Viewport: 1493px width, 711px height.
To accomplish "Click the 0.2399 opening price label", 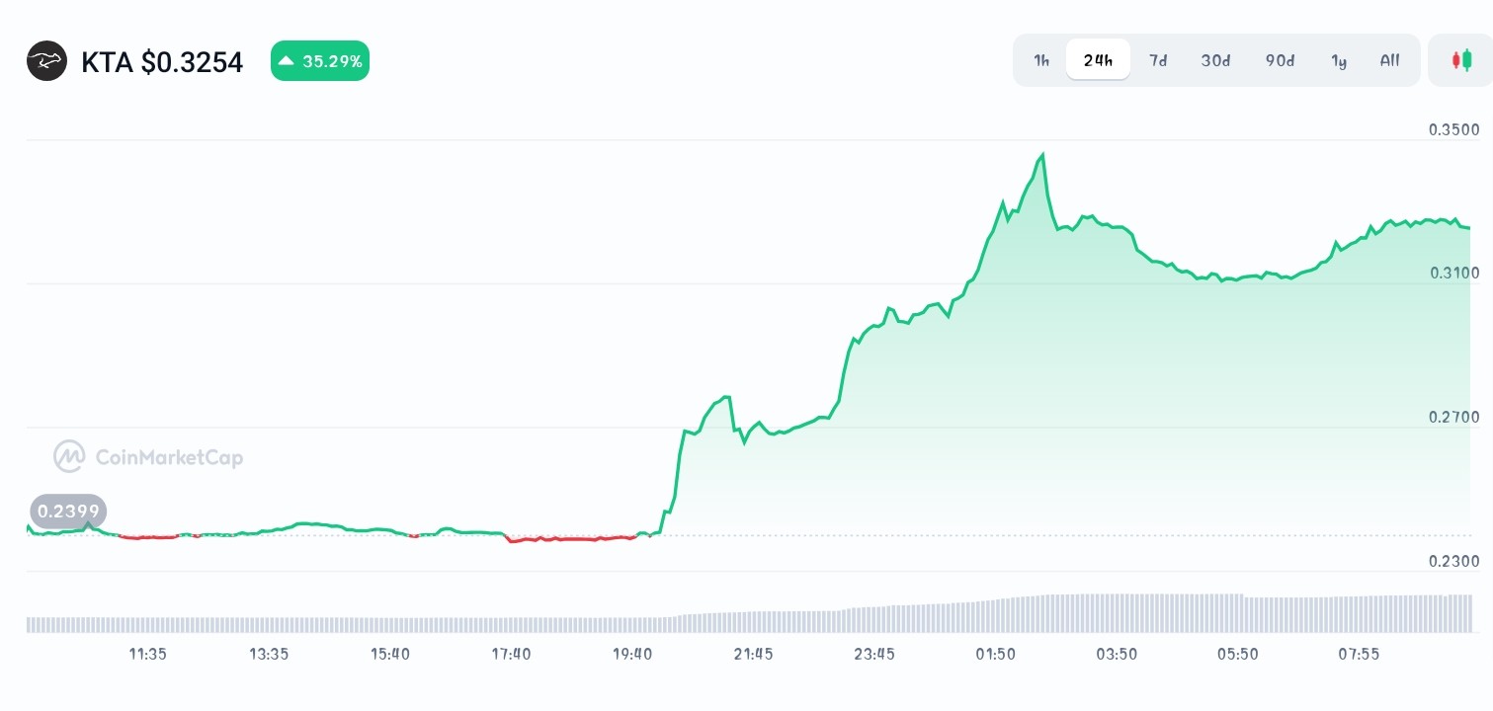I will tap(68, 511).
